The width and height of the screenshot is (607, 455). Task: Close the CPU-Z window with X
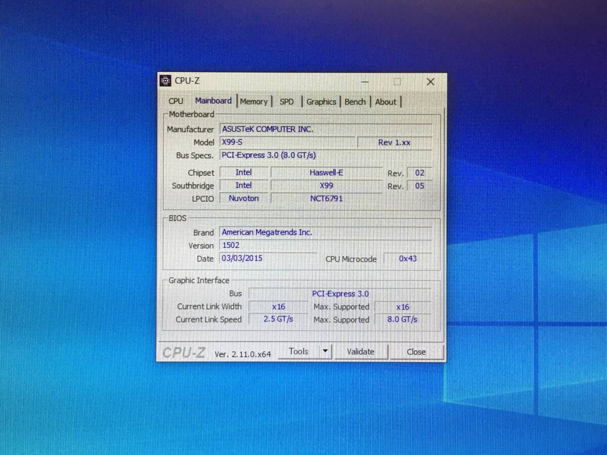(x=430, y=82)
